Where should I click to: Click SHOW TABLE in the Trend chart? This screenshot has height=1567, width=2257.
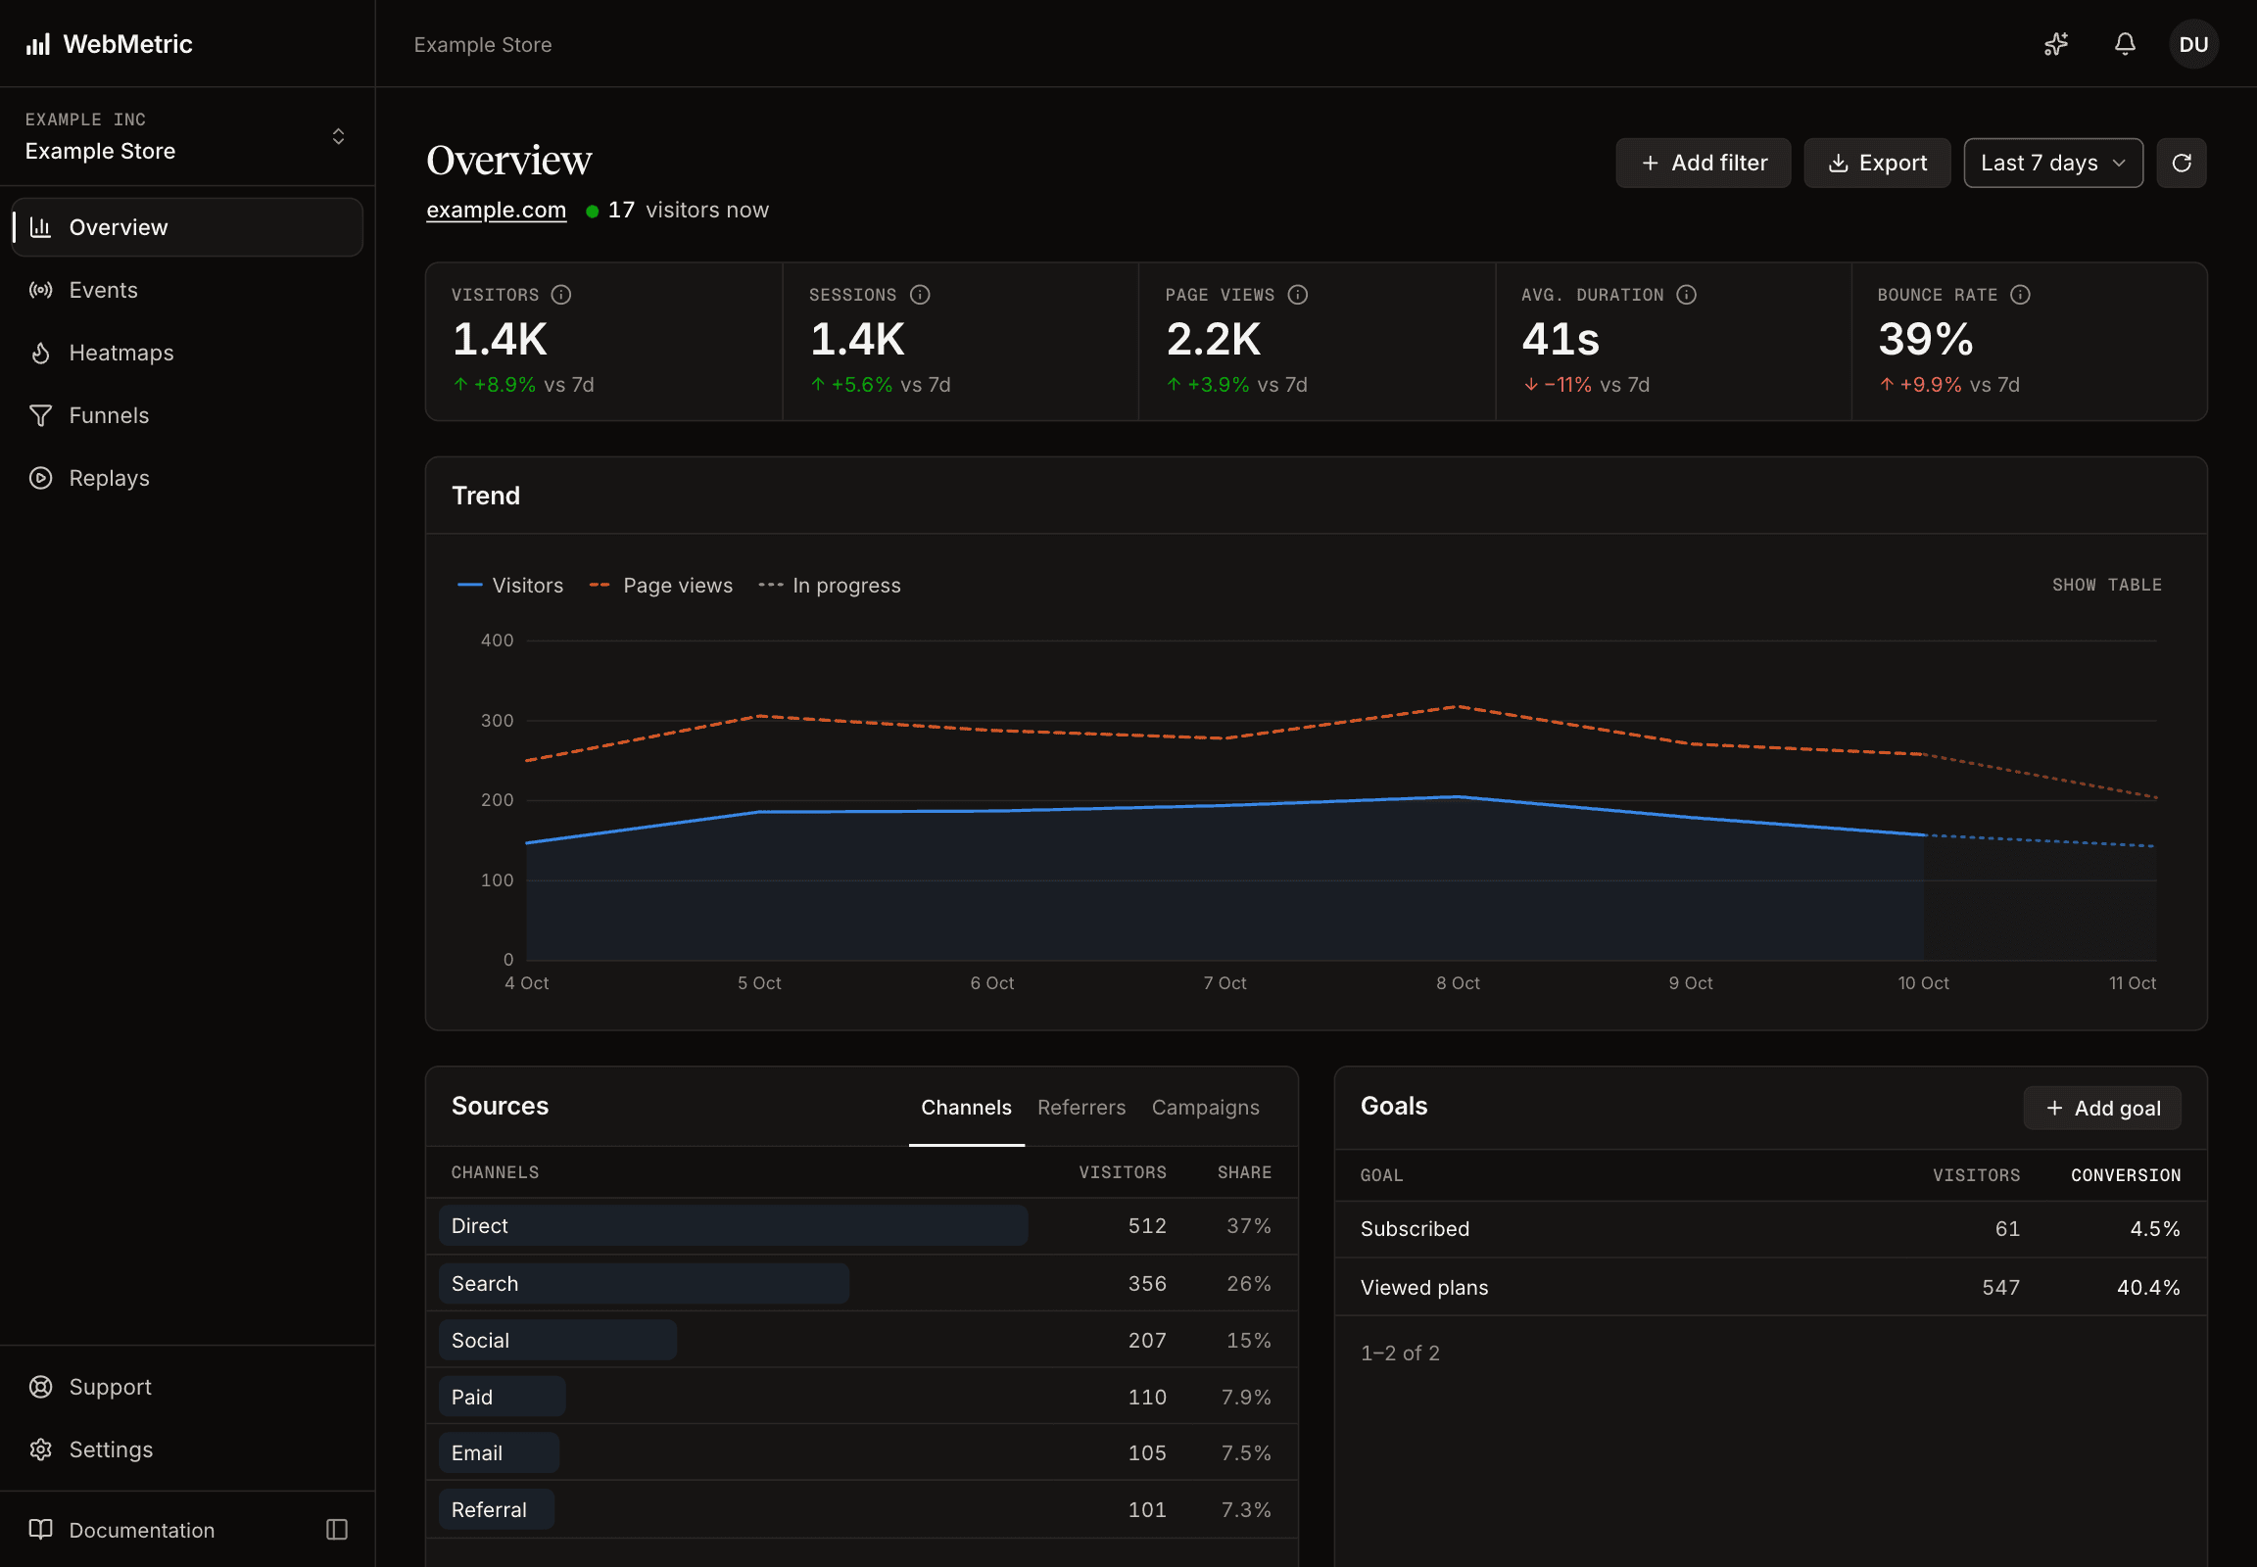[x=2107, y=585]
